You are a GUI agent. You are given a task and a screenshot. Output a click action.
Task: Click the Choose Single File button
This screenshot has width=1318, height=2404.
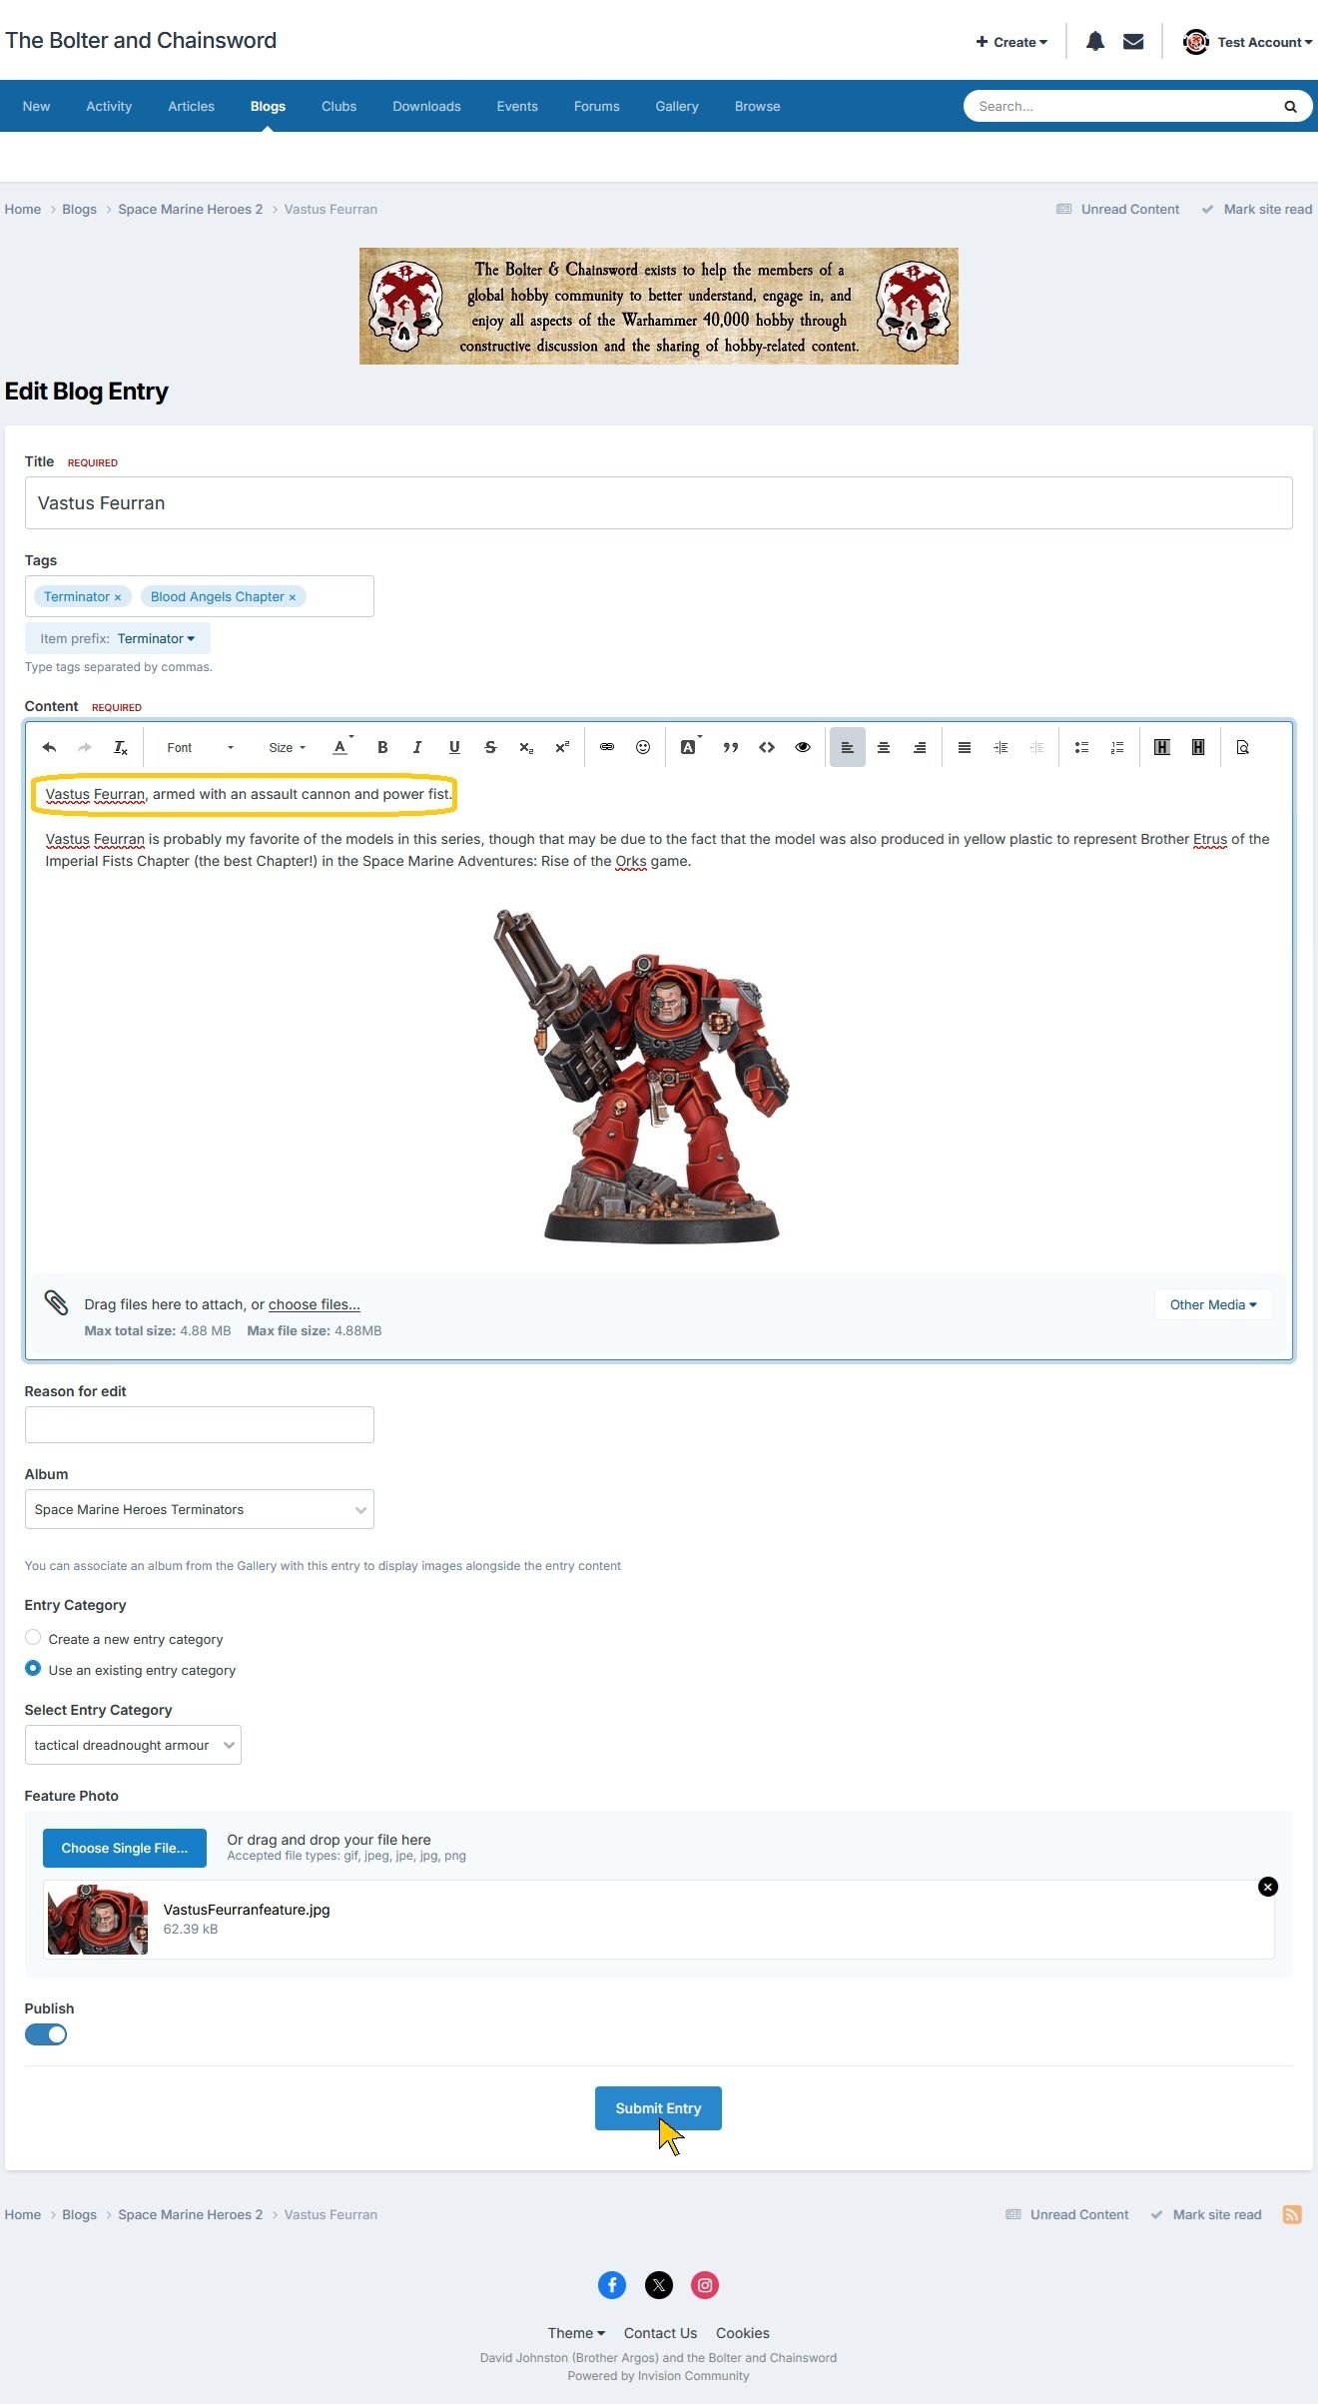pos(125,1848)
